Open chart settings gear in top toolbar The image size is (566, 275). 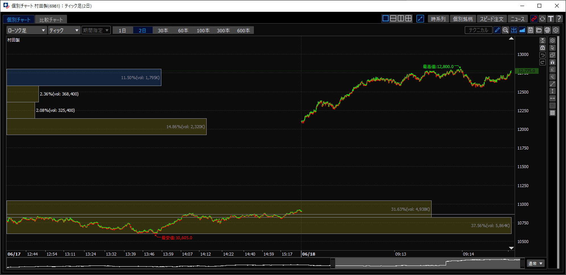pyautogui.click(x=556, y=30)
